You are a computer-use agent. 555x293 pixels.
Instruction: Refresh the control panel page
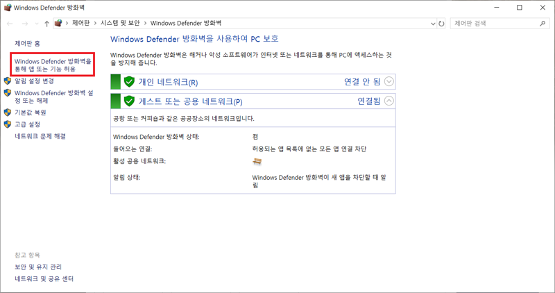[441, 24]
